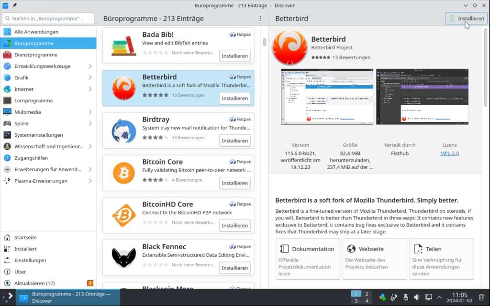Click the Einstellungen sliders icon

[x=7, y=260]
